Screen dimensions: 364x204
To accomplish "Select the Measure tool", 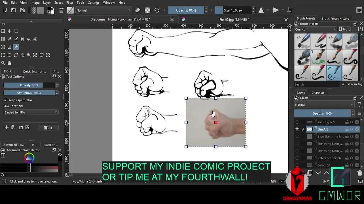I will pos(9,47).
